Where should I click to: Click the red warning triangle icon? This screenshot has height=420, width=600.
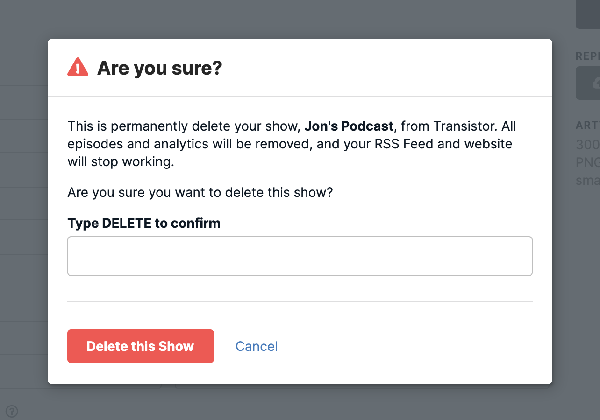point(78,68)
